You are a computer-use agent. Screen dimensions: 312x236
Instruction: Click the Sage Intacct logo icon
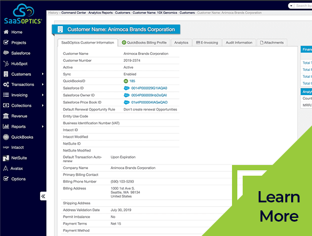tap(6, 147)
